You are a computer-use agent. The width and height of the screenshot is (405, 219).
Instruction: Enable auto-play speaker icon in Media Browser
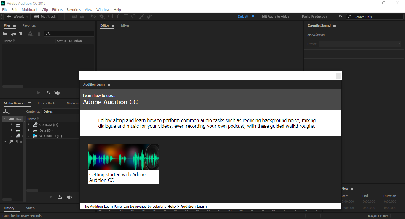[x=68, y=197]
